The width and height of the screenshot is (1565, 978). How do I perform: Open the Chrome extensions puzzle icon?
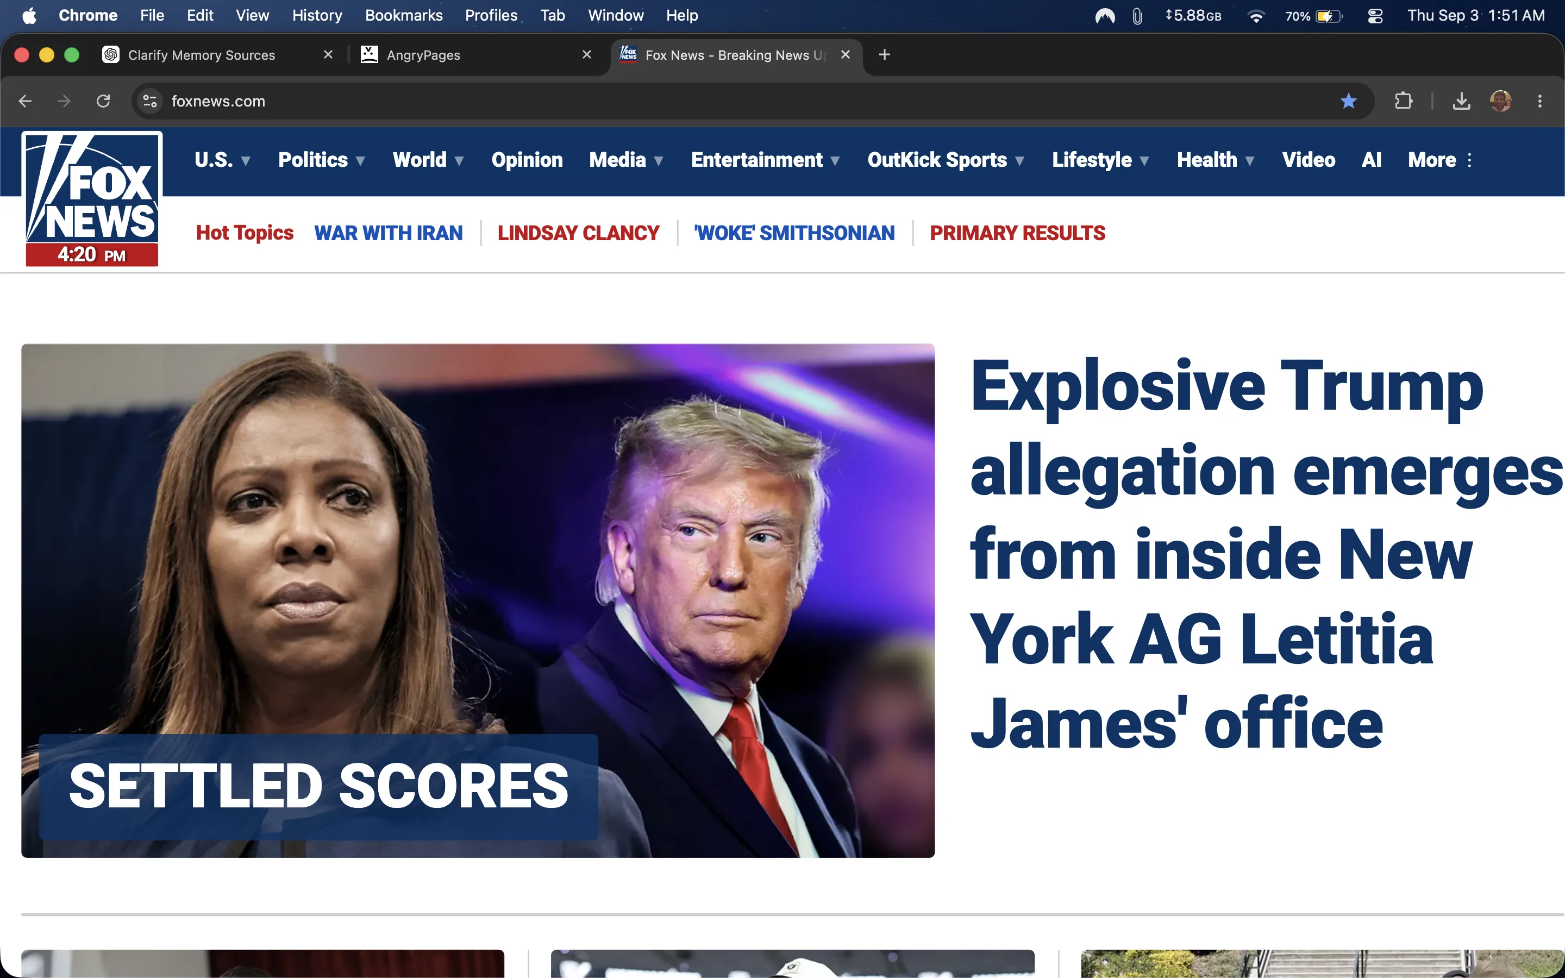tap(1403, 101)
